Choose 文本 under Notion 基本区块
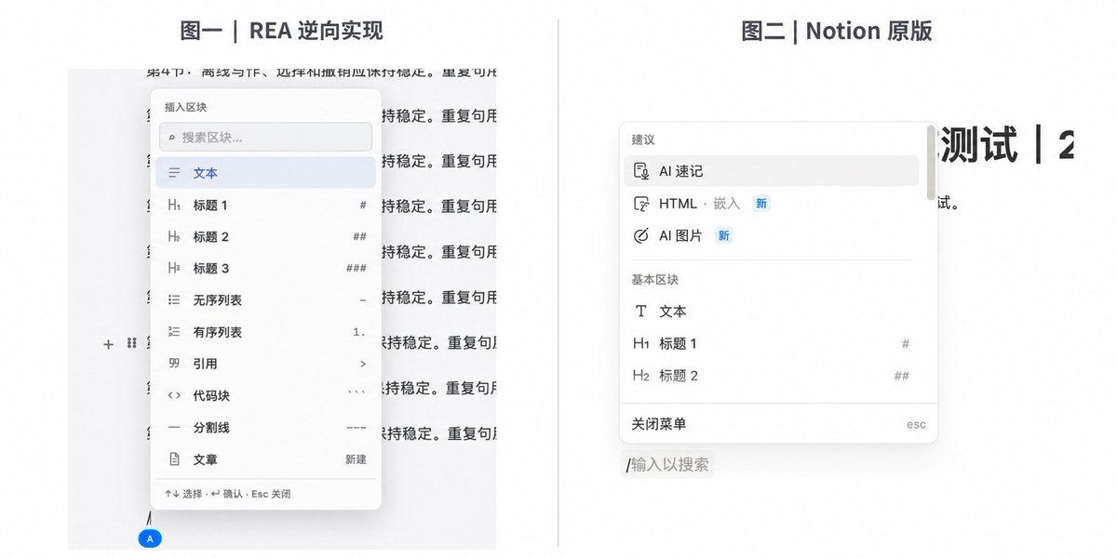This screenshot has width=1117, height=558. pyautogui.click(x=771, y=312)
